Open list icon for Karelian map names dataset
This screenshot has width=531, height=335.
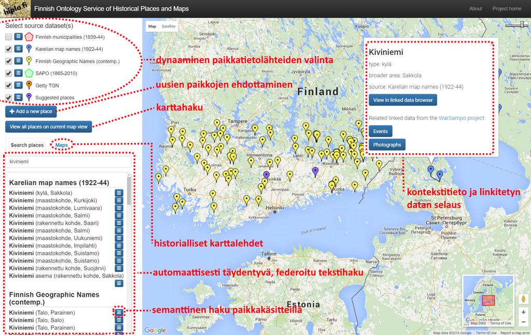(18, 49)
